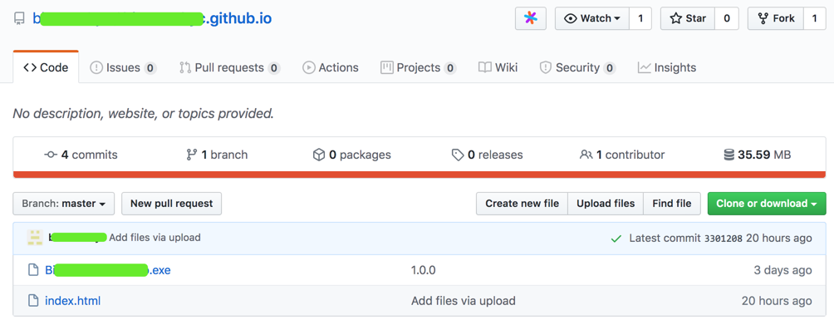The image size is (834, 325).
Task: Click the 35.59 MB repository size
Action: point(758,155)
